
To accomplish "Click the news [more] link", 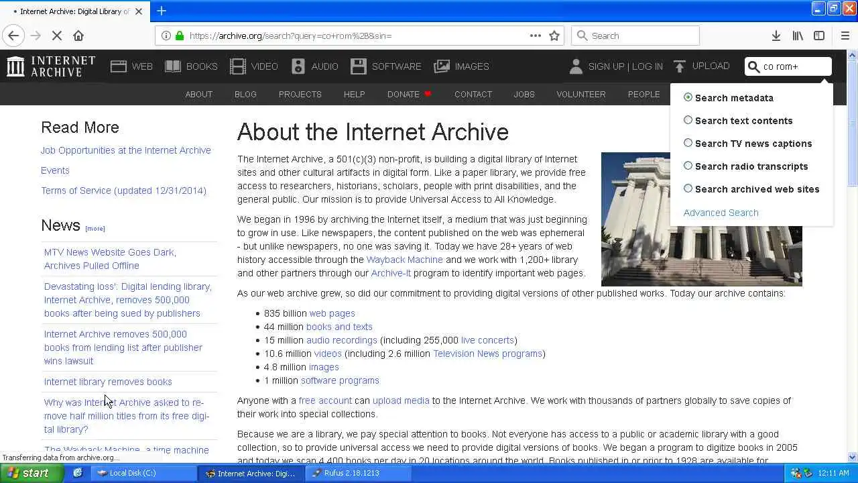I will click(x=95, y=228).
